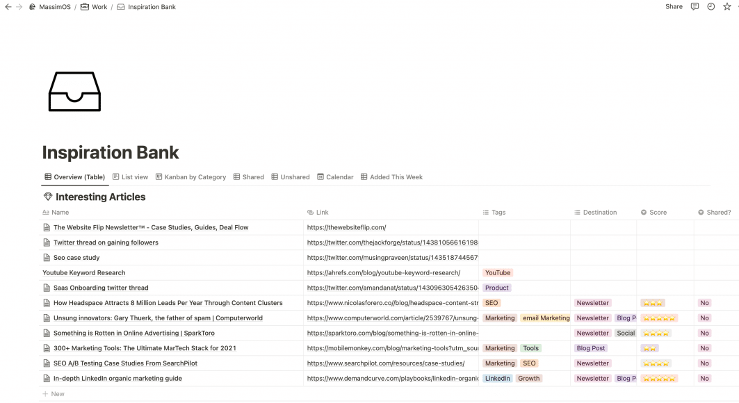739x403 pixels.
Task: Favorite the page via the star icon
Action: 726,6
